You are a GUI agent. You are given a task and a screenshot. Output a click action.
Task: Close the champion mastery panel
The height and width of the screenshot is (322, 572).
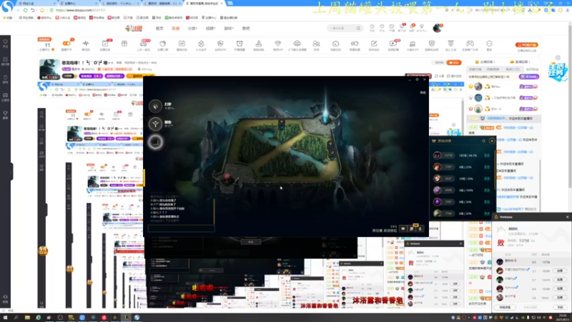(492, 140)
